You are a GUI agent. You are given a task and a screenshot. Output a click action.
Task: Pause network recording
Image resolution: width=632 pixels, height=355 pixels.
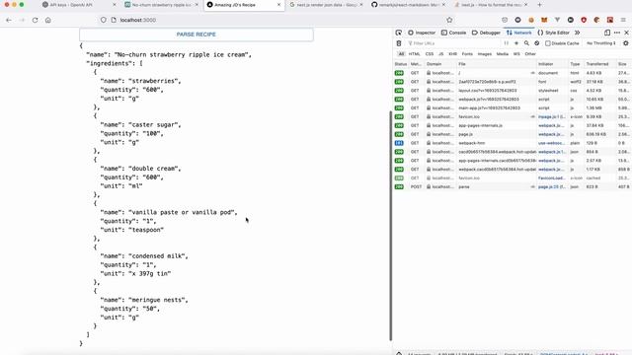(x=507, y=43)
